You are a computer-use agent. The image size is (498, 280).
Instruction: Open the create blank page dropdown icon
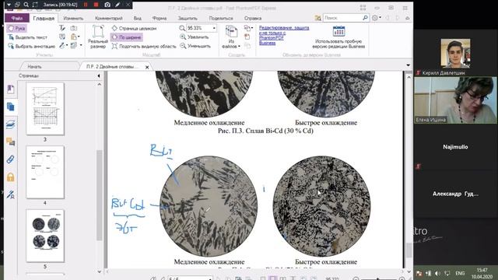coord(249,28)
